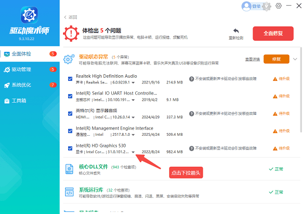
Task: Click the orange 修复 button
Action: coord(277,59)
